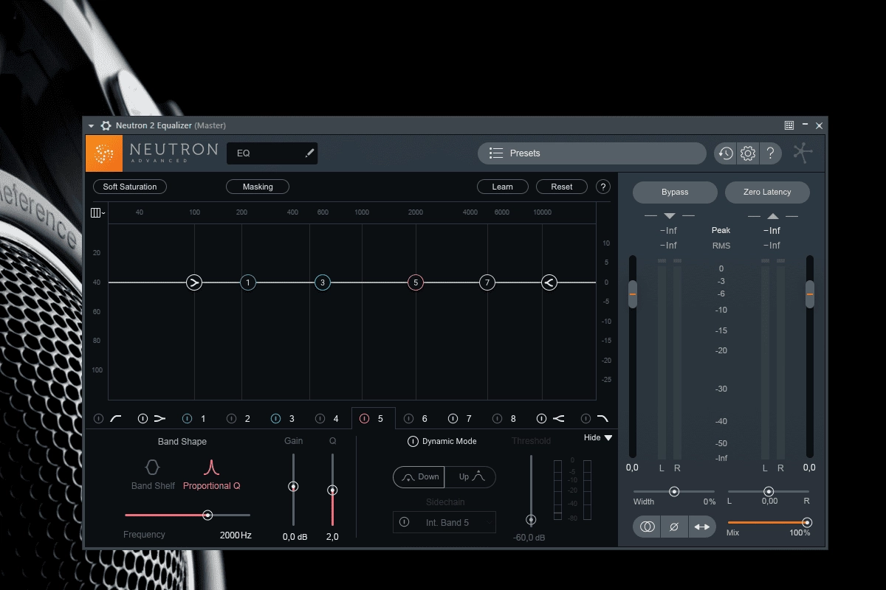886x590 pixels.
Task: Click the swap channels arrows icon
Action: (x=702, y=527)
